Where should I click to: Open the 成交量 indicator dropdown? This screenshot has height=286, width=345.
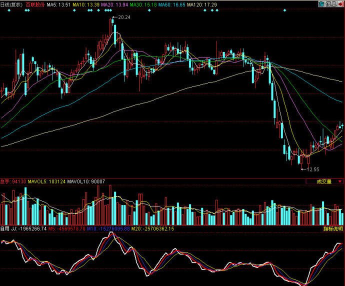(x=324, y=181)
